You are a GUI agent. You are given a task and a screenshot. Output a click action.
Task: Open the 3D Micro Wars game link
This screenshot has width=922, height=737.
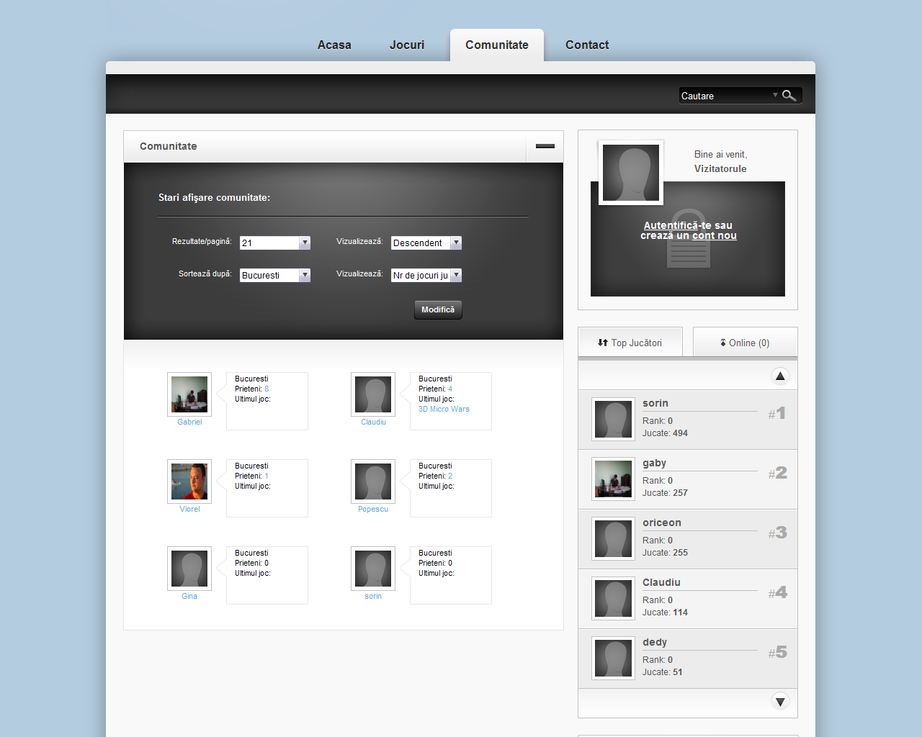click(x=444, y=409)
